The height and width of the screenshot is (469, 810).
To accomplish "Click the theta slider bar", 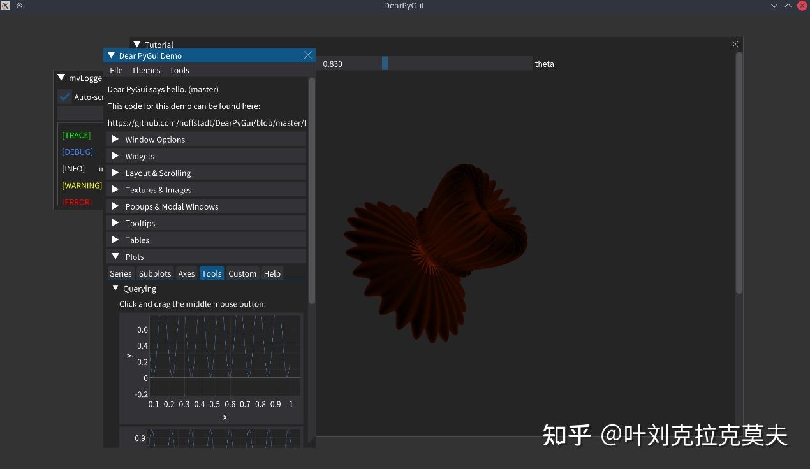I will [425, 64].
